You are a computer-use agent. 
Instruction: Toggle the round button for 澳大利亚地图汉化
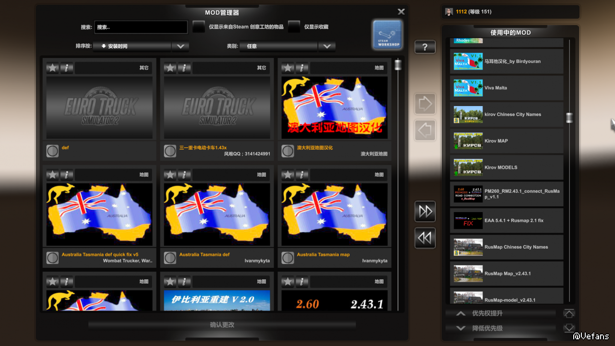288,151
